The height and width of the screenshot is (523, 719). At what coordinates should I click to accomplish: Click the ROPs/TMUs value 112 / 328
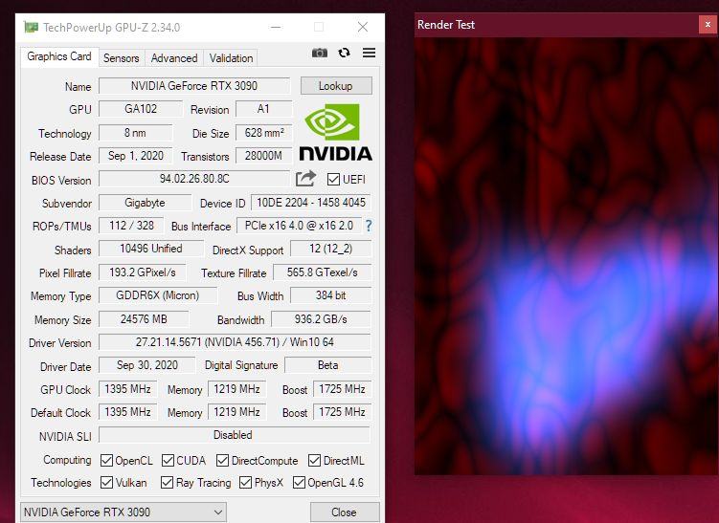point(131,226)
